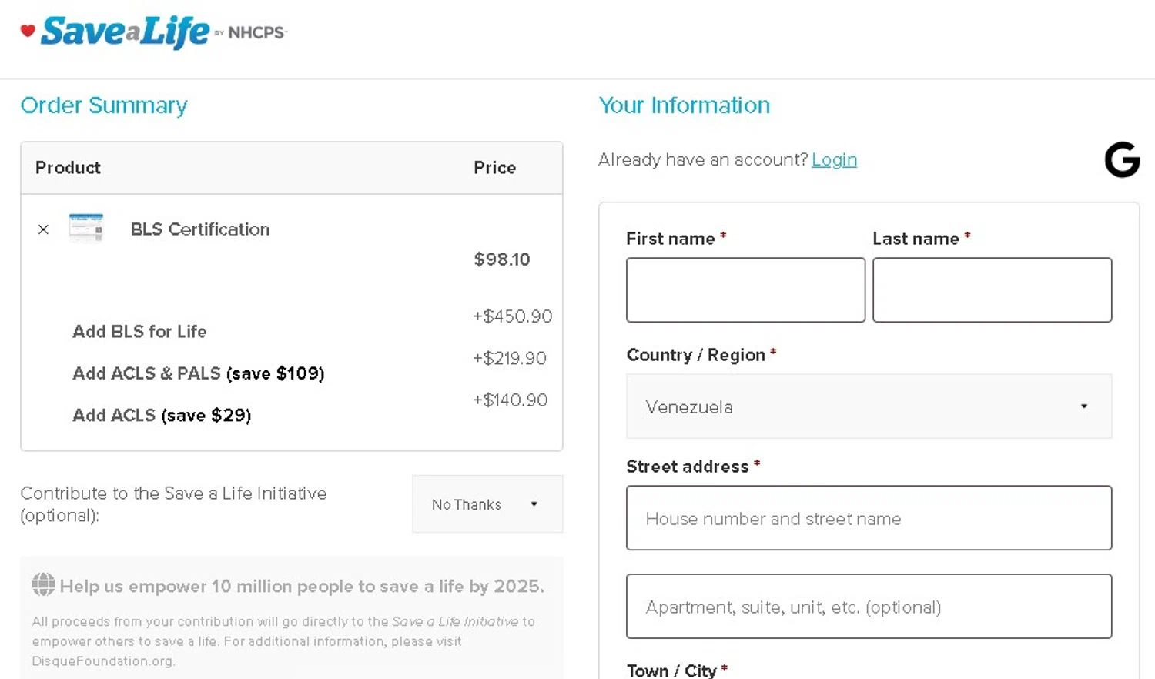Open the Login link
1155x679 pixels.
[x=834, y=159]
